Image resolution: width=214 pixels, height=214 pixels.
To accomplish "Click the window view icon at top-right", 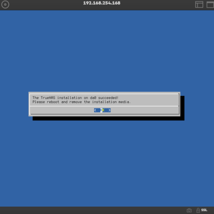I will [210, 4].
